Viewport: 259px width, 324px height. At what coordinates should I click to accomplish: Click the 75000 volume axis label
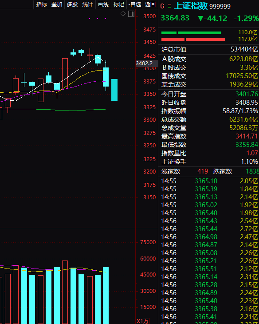(x=148, y=242)
